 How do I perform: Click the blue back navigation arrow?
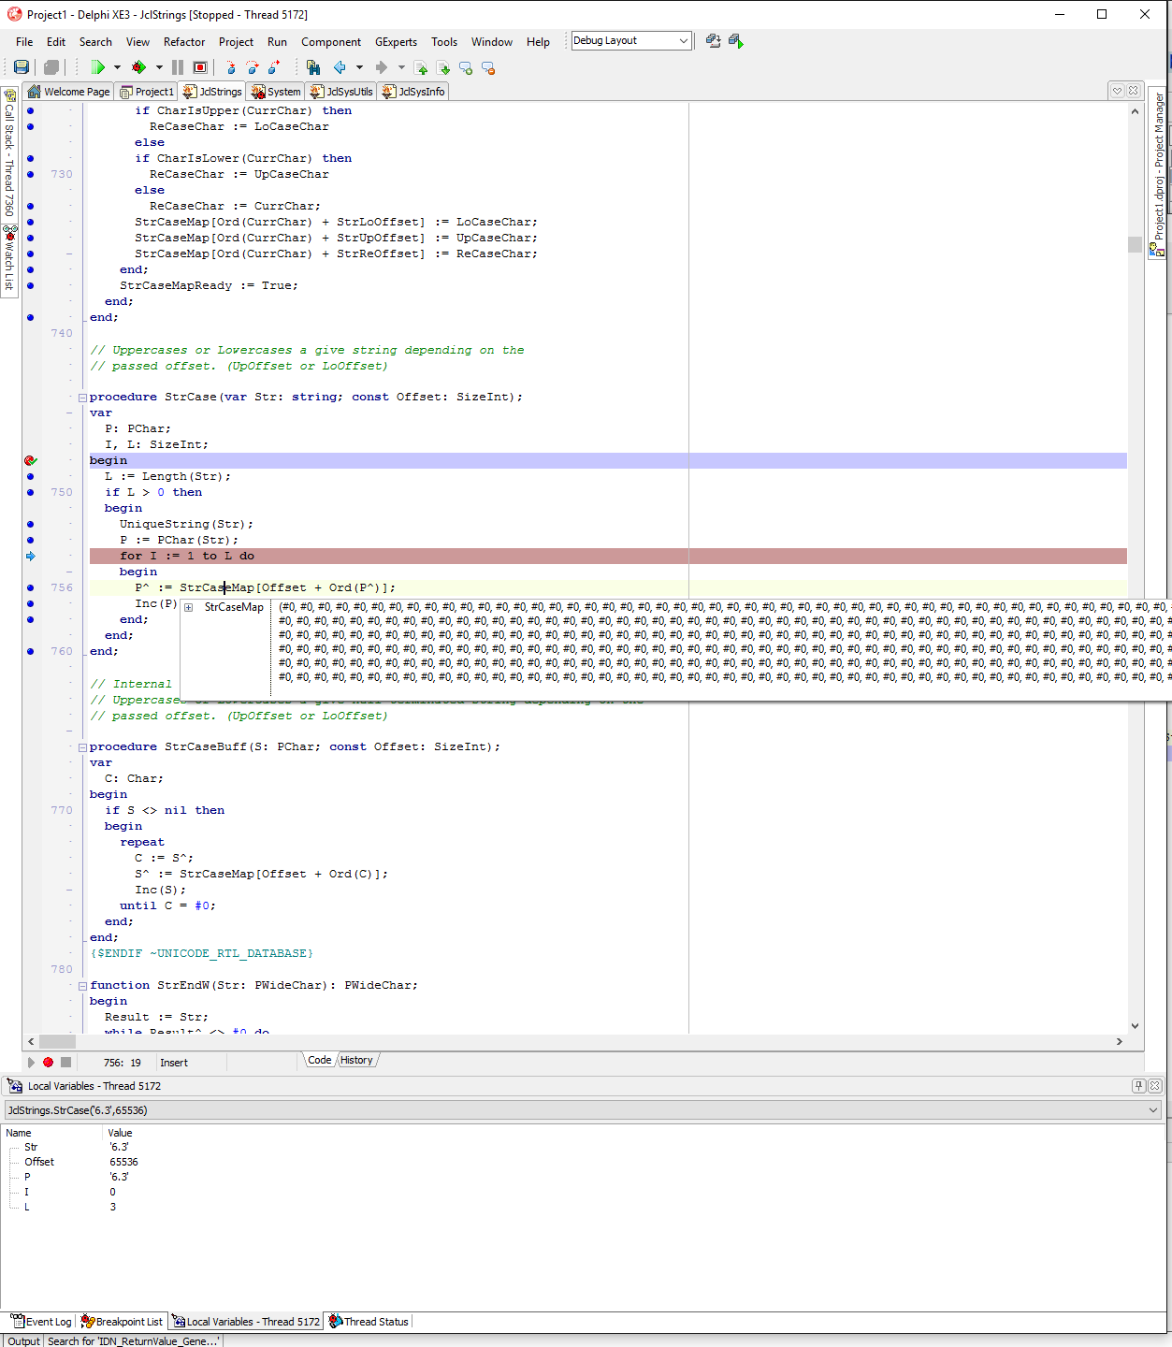(340, 67)
